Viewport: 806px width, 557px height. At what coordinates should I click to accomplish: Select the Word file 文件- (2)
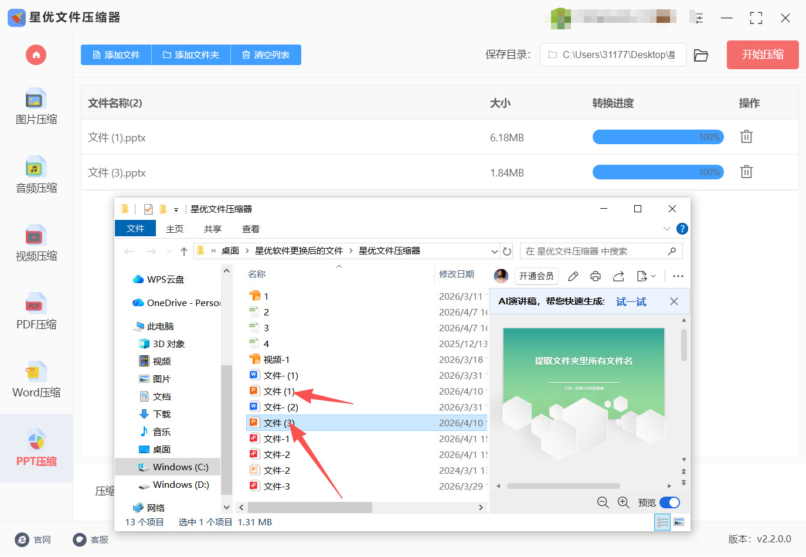point(274,407)
